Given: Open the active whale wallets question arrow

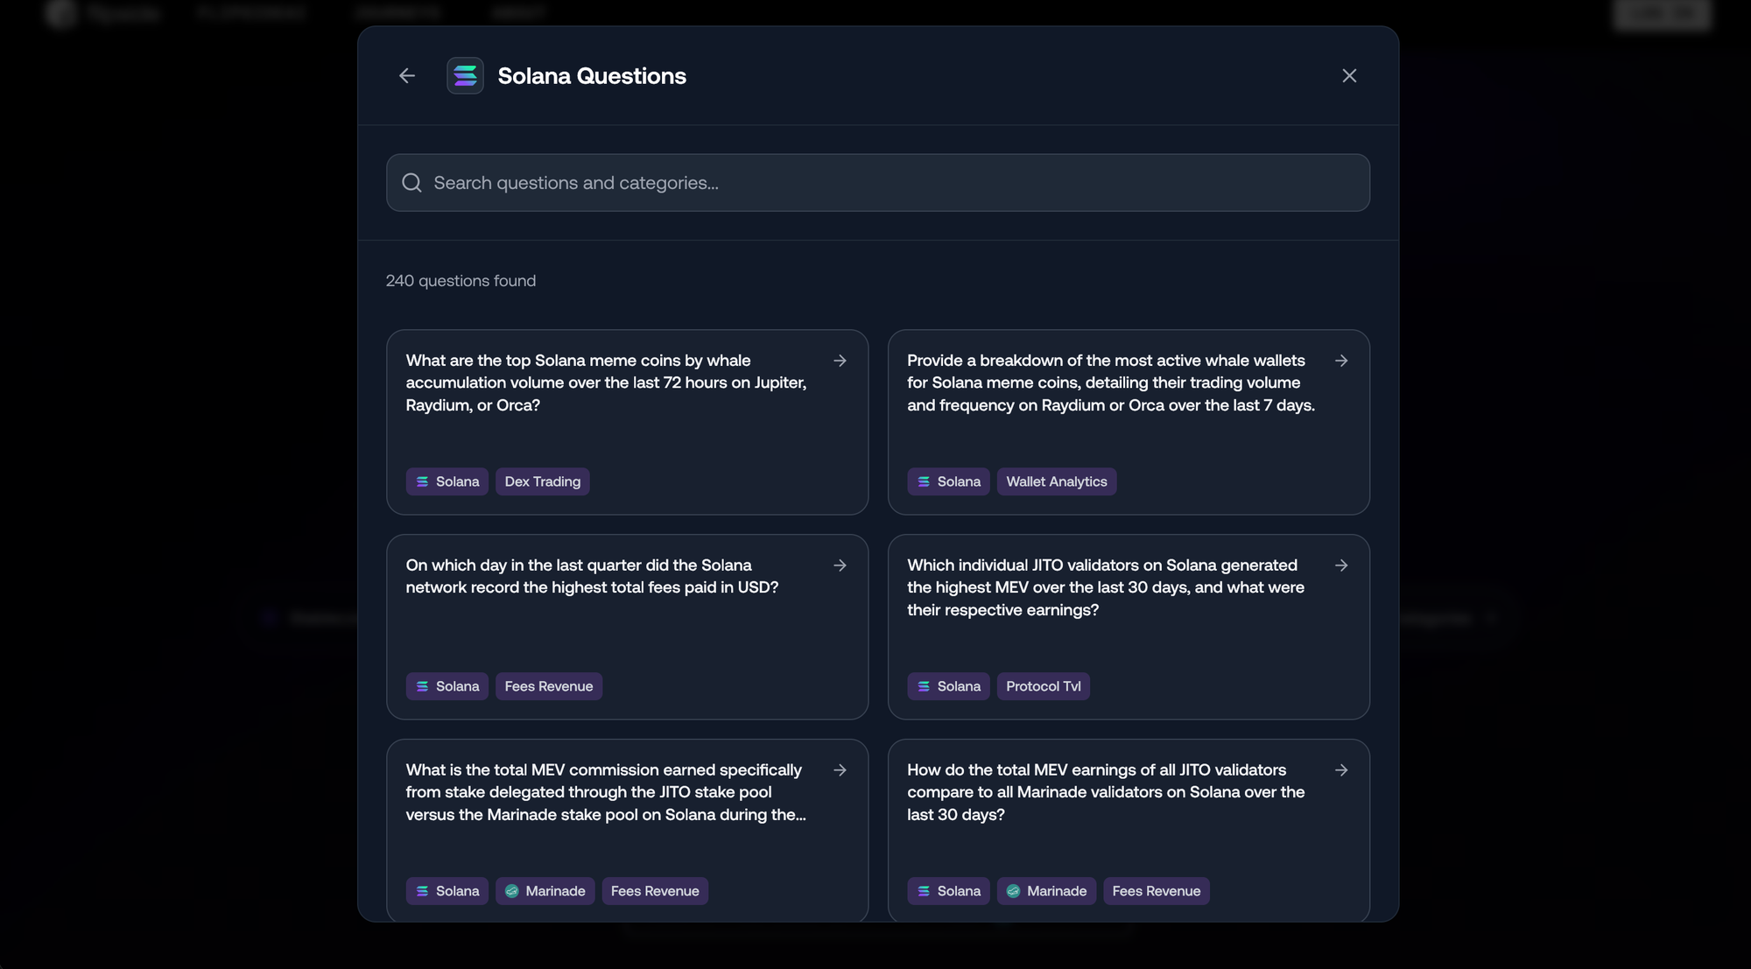Looking at the screenshot, I should pos(1340,361).
